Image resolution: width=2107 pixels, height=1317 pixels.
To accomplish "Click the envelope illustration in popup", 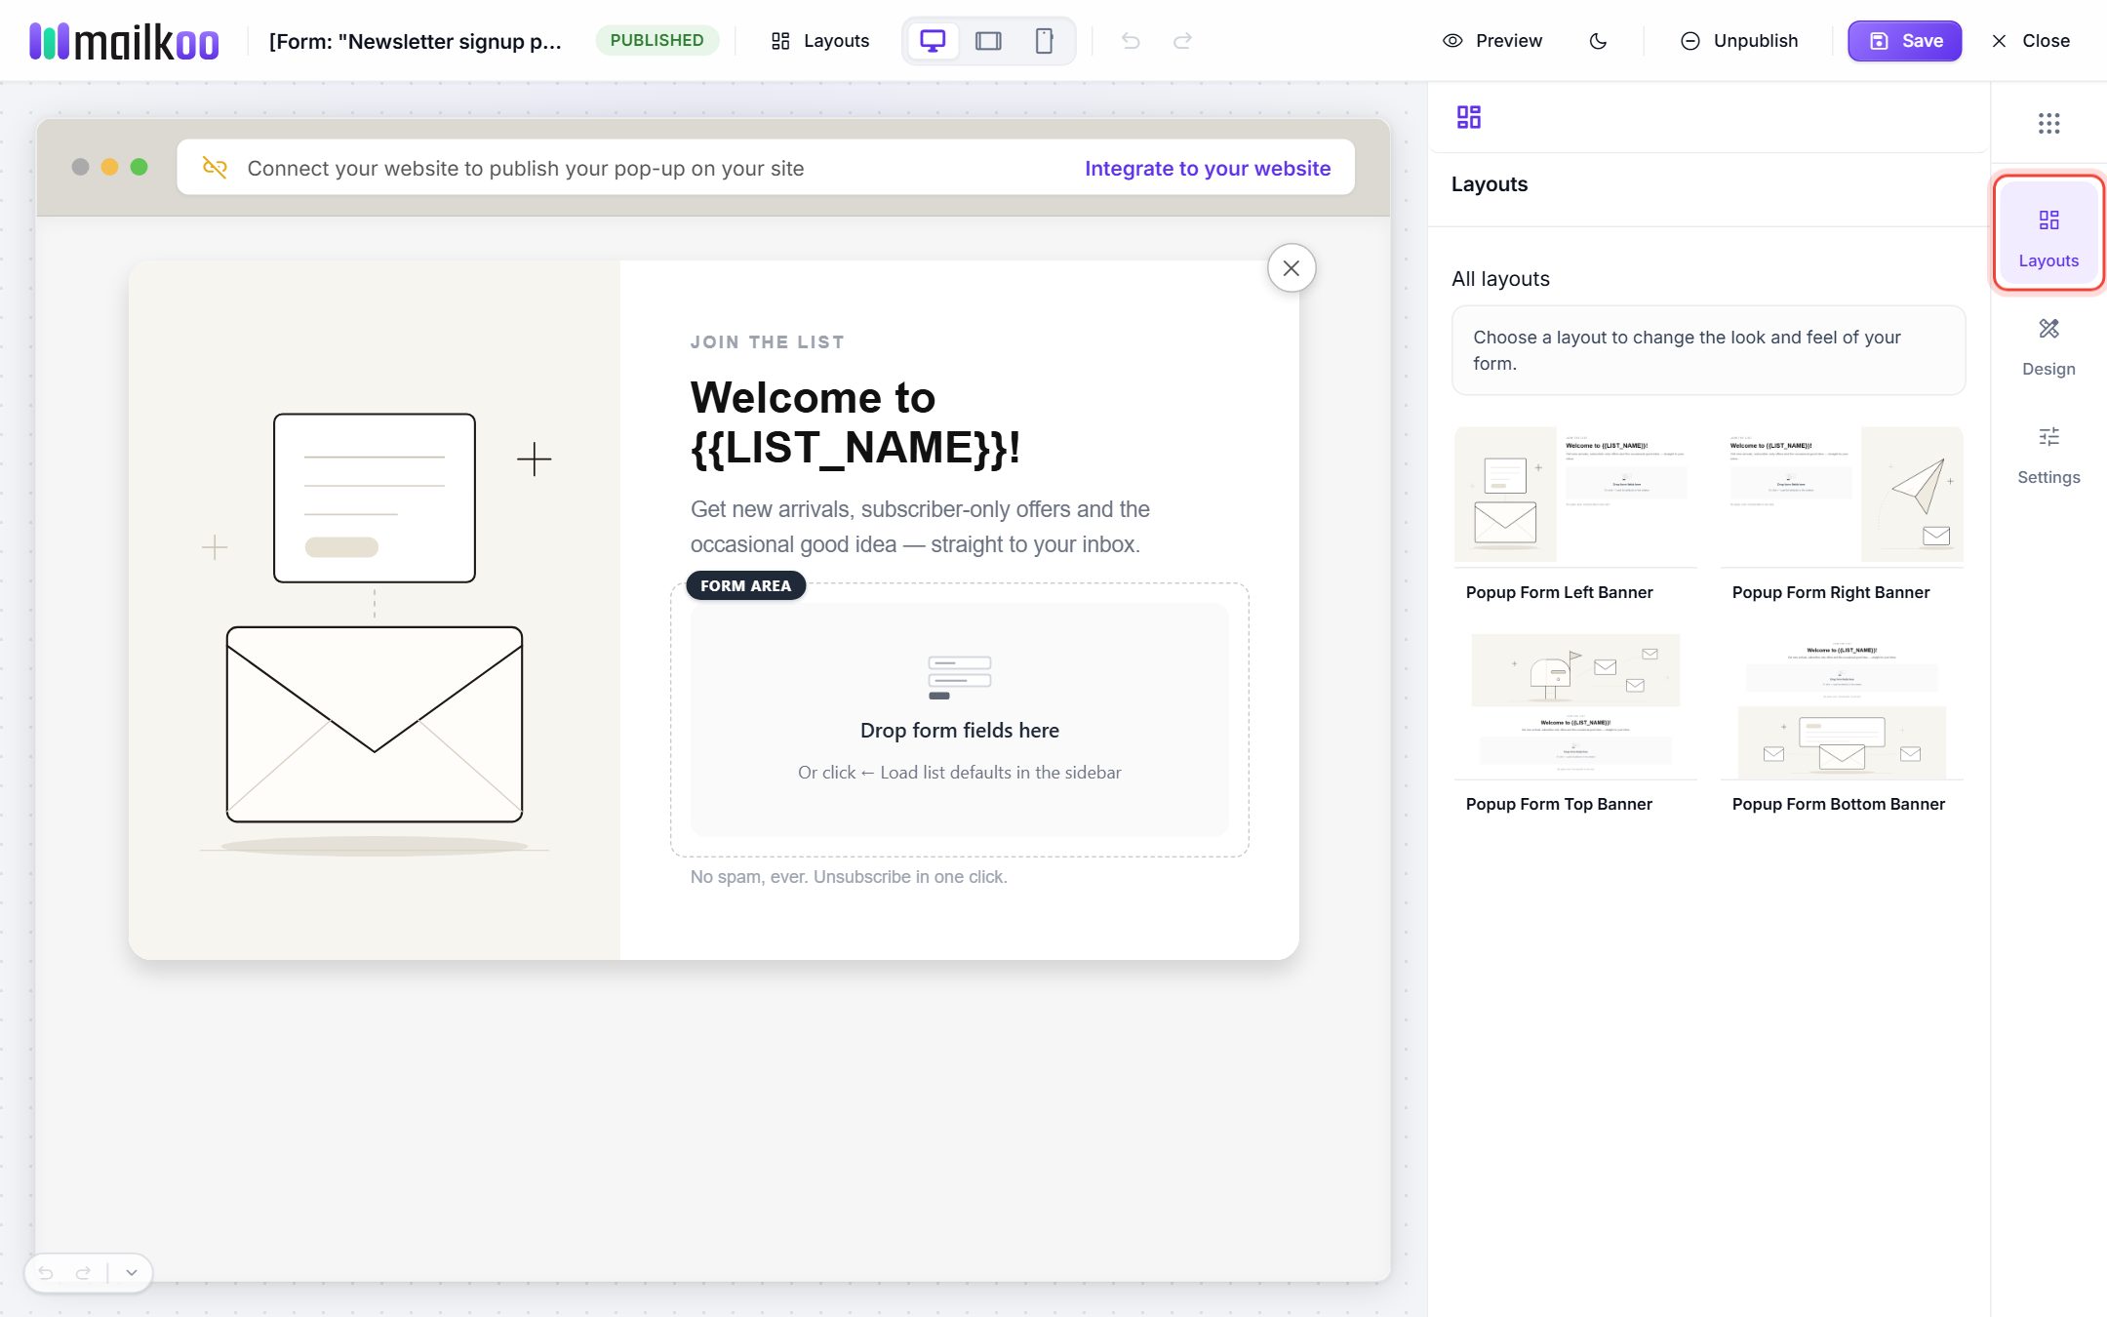I will (x=375, y=724).
